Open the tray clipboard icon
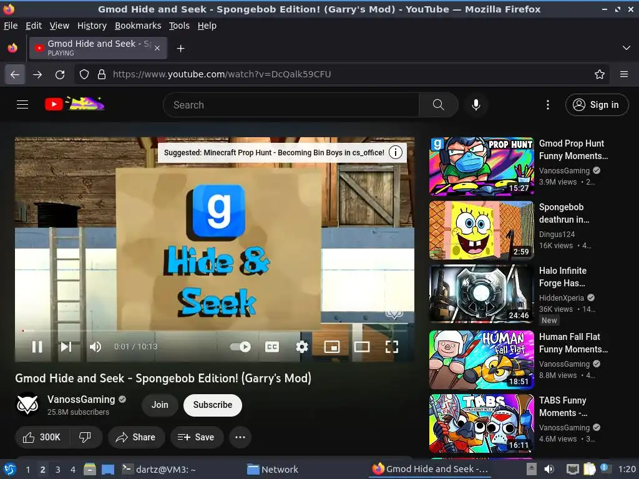The width and height of the screenshot is (639, 479). click(x=589, y=469)
